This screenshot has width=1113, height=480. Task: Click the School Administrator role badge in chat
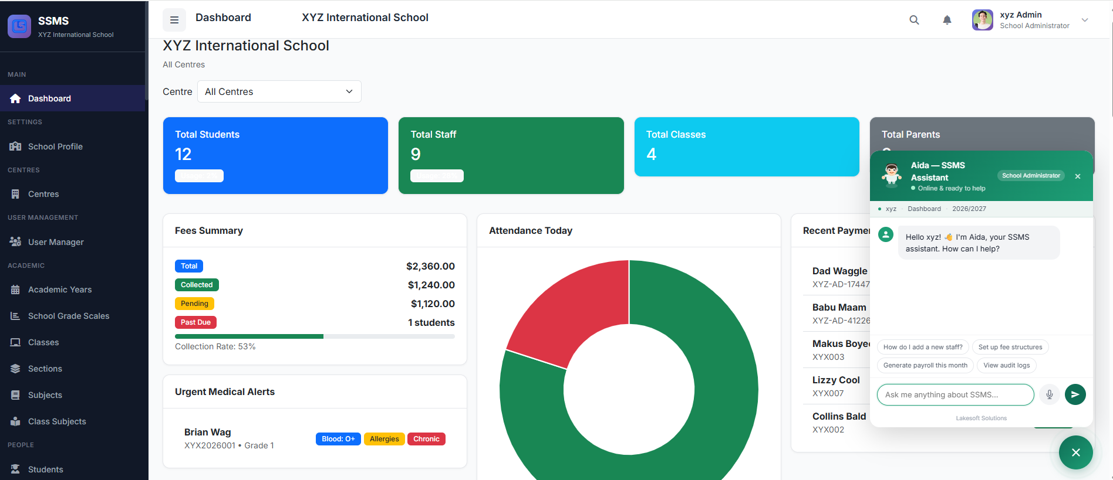1031,176
